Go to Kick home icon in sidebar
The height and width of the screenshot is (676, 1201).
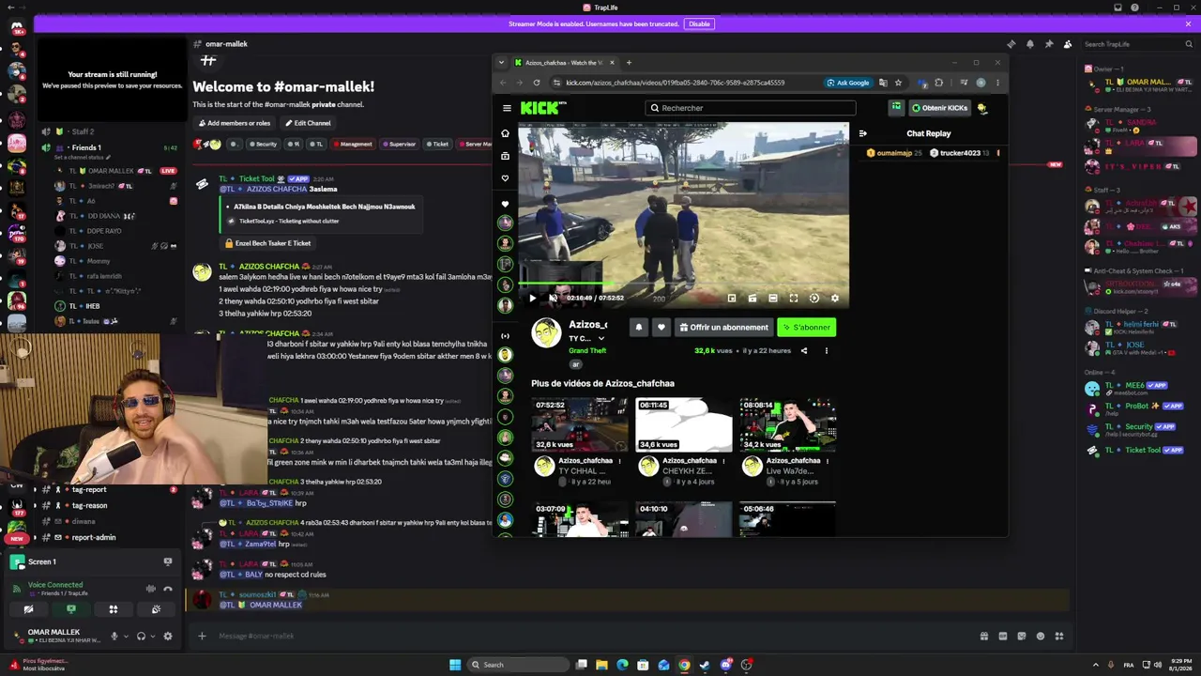click(x=505, y=133)
